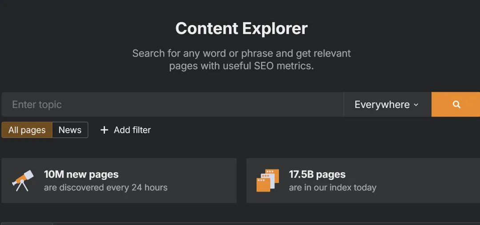This screenshot has height=225, width=480.
Task: Click the telescope icon
Action: [22, 180]
